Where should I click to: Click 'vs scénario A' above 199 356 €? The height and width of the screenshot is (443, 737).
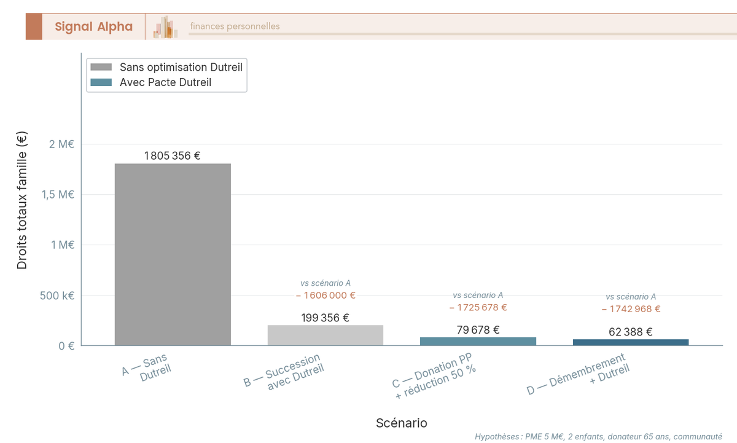[326, 283]
